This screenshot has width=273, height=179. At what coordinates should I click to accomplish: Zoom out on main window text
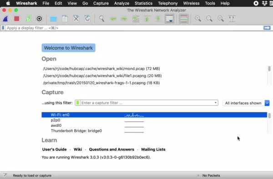click(209, 19)
